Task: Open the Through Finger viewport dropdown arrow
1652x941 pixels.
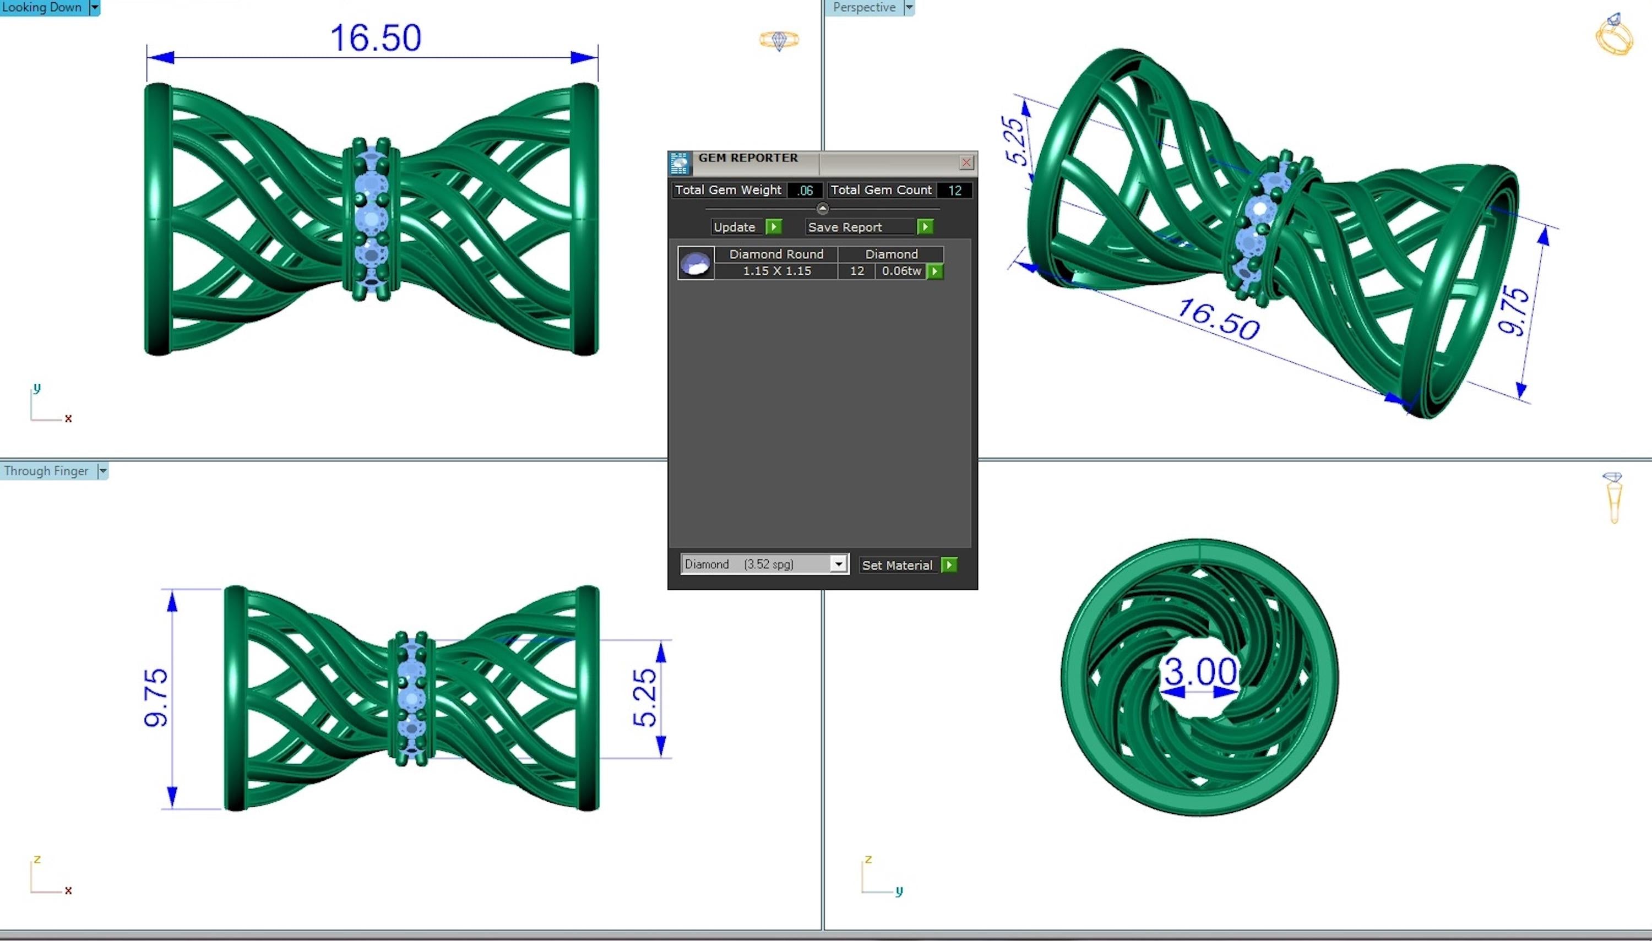Action: (x=102, y=471)
